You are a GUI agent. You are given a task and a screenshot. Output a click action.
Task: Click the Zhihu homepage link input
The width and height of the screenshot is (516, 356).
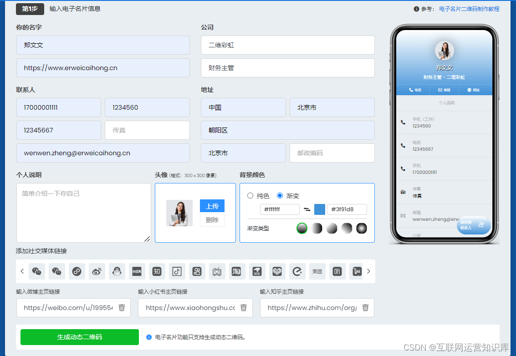click(x=317, y=308)
